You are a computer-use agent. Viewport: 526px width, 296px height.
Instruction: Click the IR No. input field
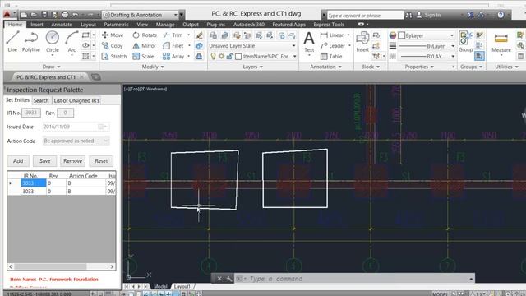click(x=31, y=113)
